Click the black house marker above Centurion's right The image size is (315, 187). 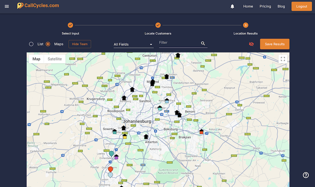pyautogui.click(x=178, y=55)
